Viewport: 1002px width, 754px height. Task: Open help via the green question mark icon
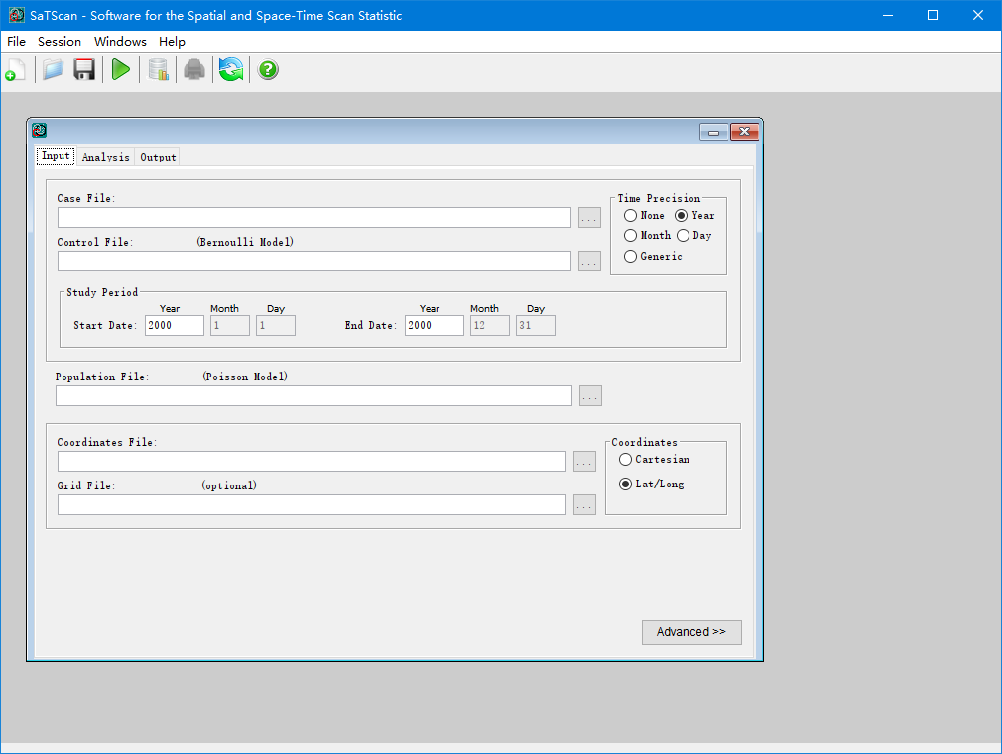coord(268,70)
